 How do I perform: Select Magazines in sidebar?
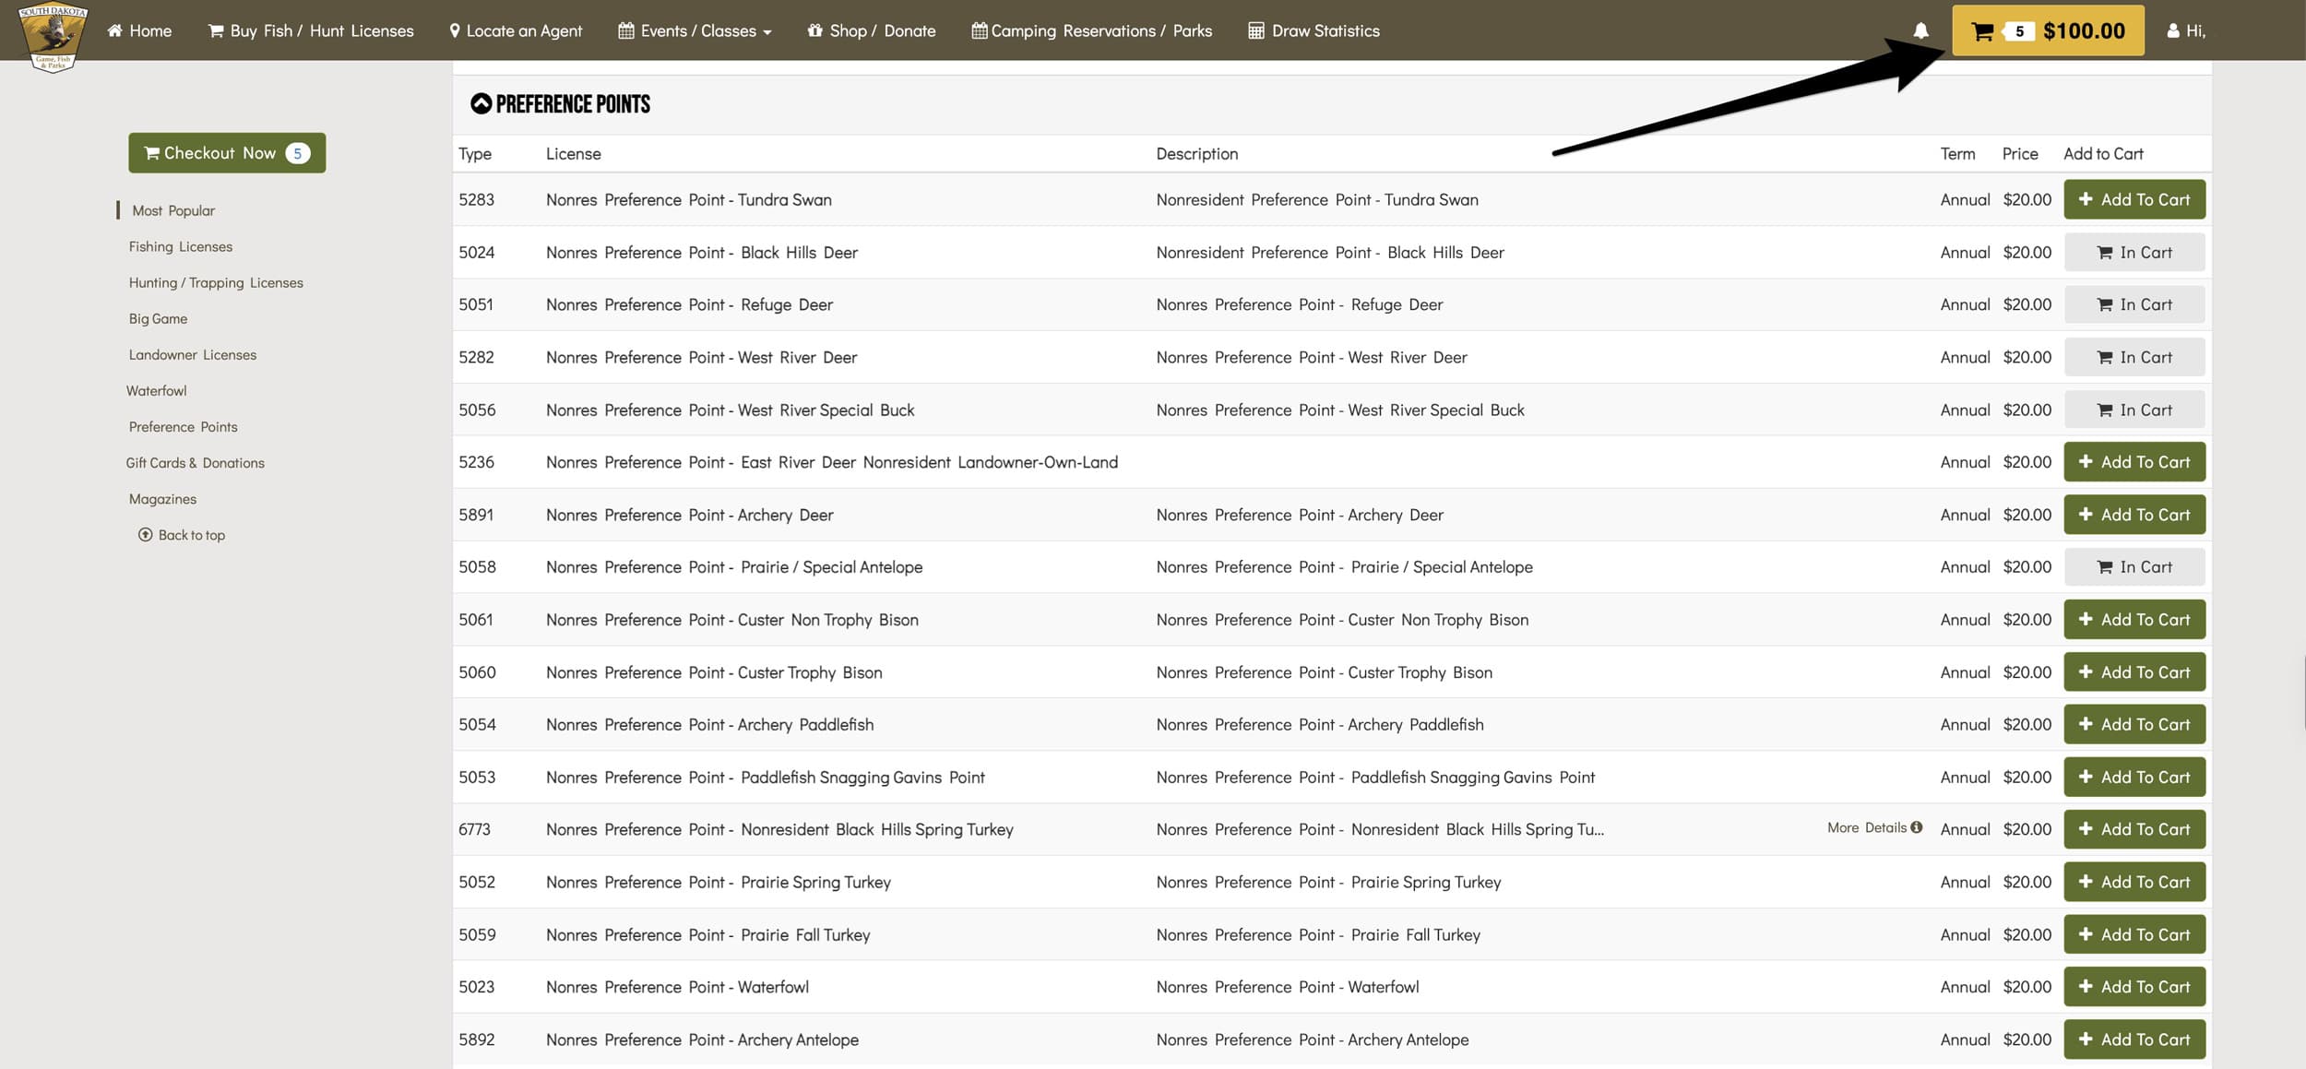[162, 498]
